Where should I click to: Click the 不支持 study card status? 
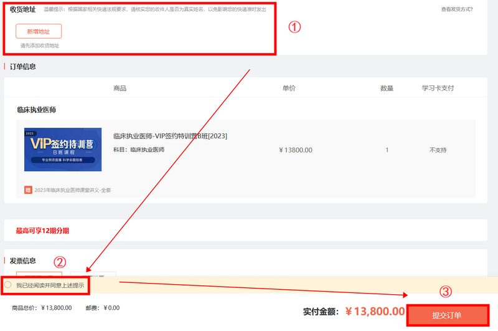438,150
